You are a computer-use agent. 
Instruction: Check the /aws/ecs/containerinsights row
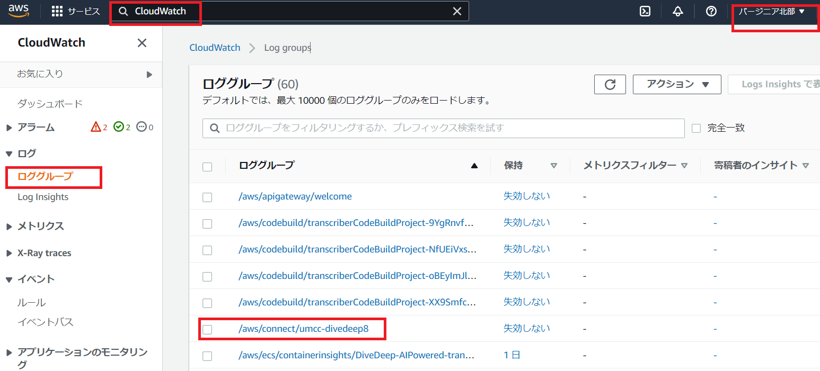point(207,356)
